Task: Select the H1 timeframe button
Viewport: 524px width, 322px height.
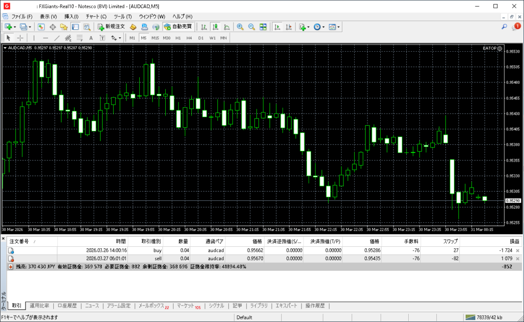Action: pyautogui.click(x=178, y=38)
